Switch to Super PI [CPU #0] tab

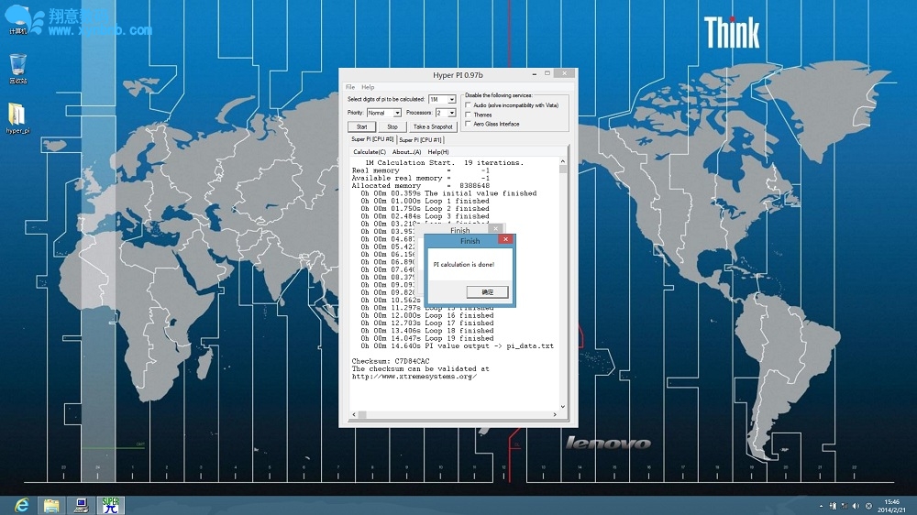click(x=372, y=139)
